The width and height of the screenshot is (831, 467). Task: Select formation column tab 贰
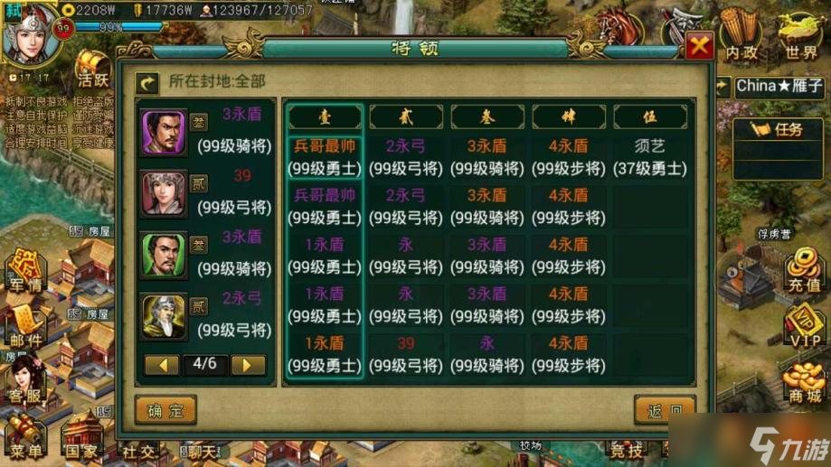click(405, 117)
